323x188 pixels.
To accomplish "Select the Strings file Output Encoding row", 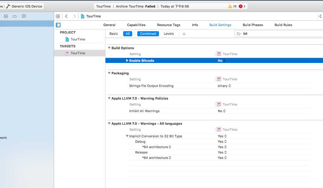I will (x=219, y=86).
